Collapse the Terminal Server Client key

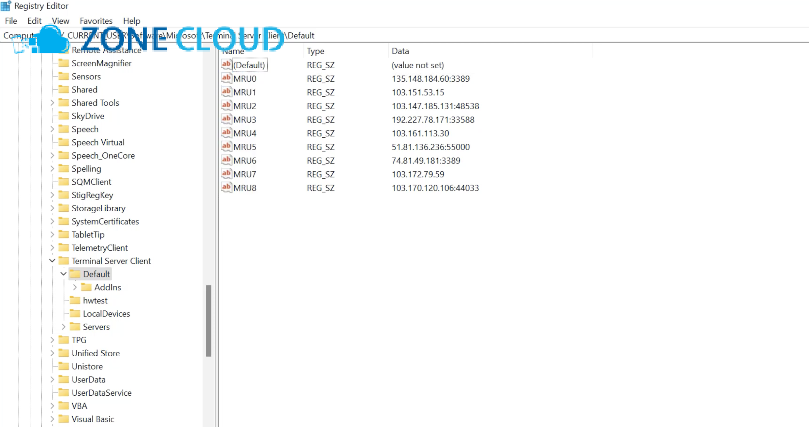[52, 261]
